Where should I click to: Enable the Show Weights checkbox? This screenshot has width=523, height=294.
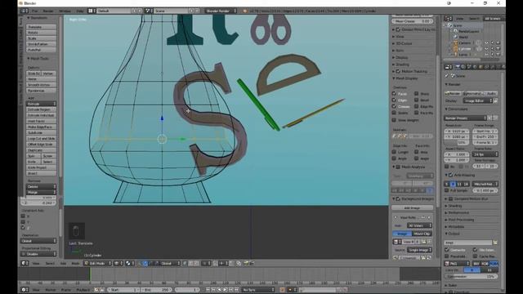[x=394, y=120]
